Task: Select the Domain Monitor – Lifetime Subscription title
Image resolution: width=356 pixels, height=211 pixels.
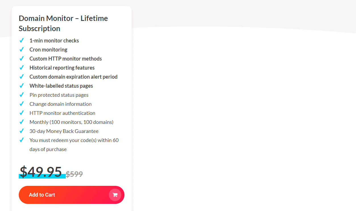Action: click(x=63, y=23)
